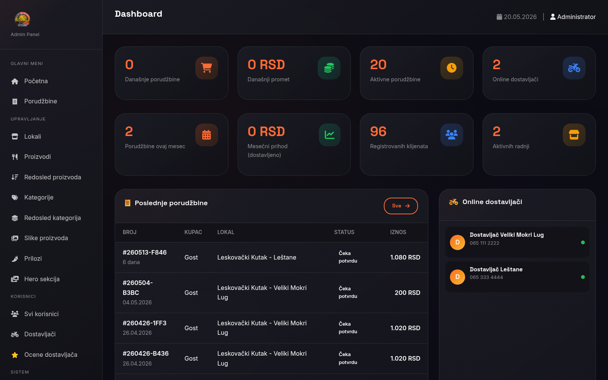Click the people icon on Registrovanih klijenata card
The image size is (608, 380).
(x=452, y=135)
